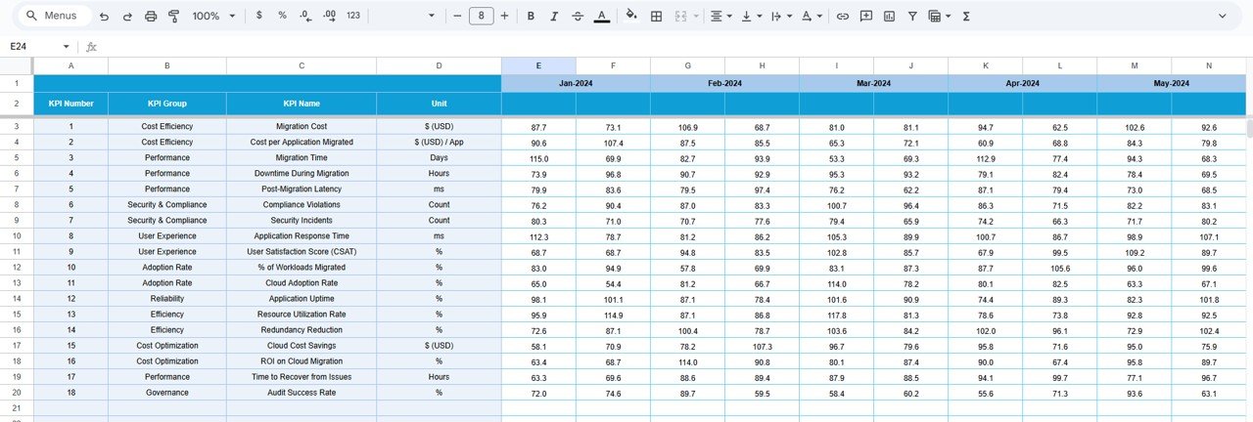
Task: Add a comment with the comment icon
Action: coord(865,17)
